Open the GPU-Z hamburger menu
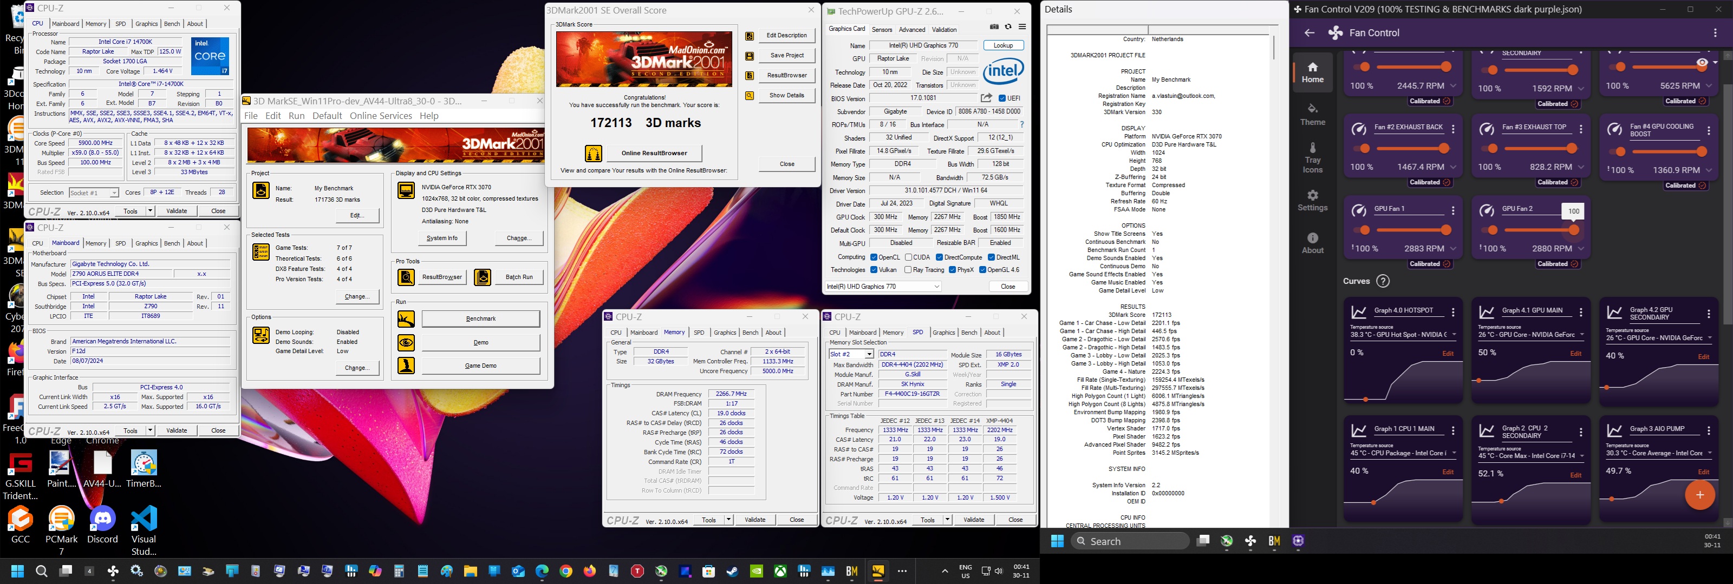Screen dimensions: 1733x584 tap(1022, 27)
